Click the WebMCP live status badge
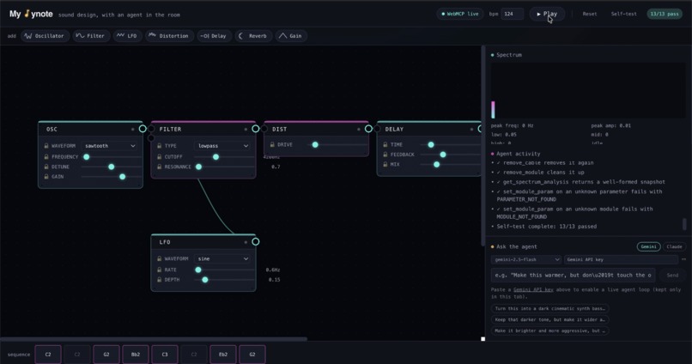 pyautogui.click(x=460, y=14)
